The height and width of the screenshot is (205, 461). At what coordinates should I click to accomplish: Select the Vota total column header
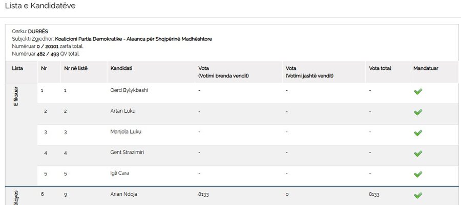380,68
